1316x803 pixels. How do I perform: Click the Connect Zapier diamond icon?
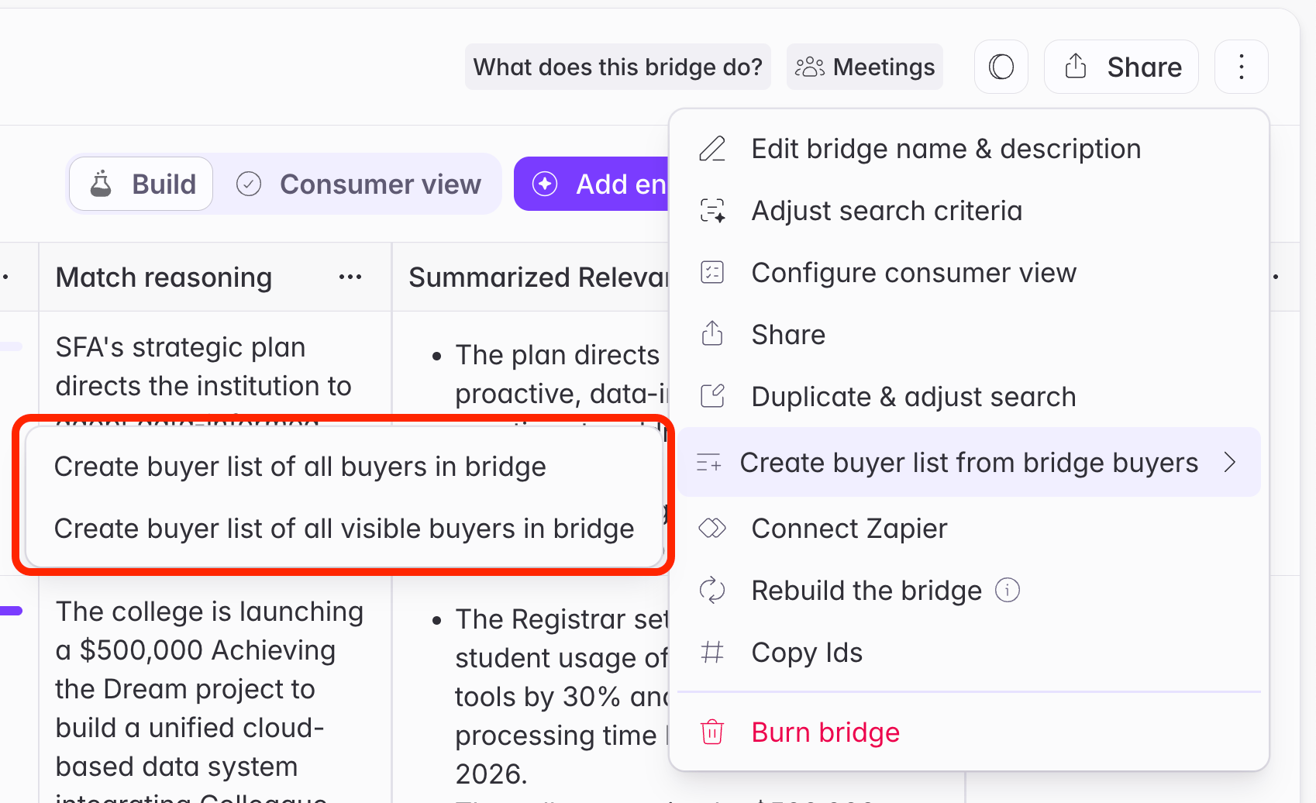(x=712, y=529)
